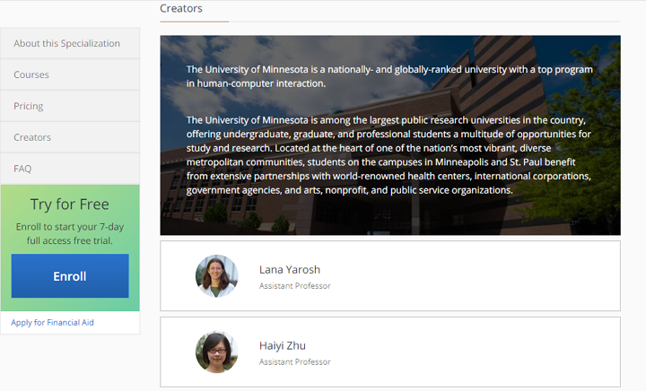Open the FAQ sidebar item
Screen dimensions: 646x391
click(x=22, y=169)
